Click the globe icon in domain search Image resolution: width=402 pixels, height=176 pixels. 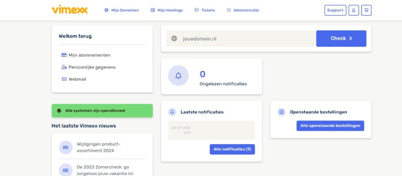point(174,38)
